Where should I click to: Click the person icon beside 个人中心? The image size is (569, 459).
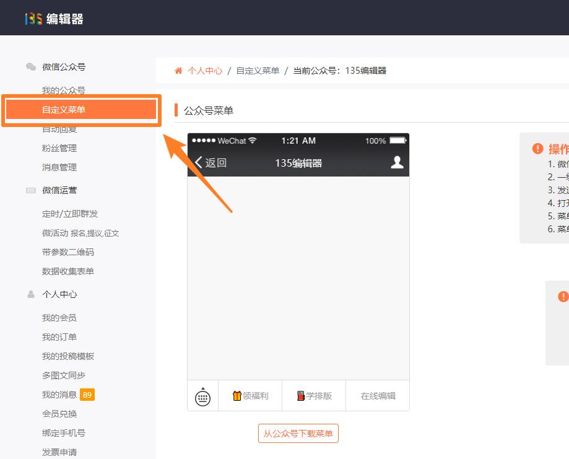click(x=31, y=294)
